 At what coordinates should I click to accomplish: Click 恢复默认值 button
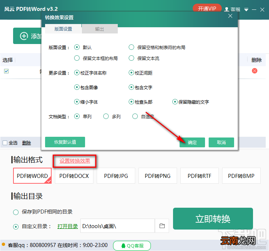[x=65, y=142]
